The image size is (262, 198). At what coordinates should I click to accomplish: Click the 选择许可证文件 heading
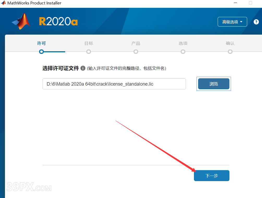61,68
